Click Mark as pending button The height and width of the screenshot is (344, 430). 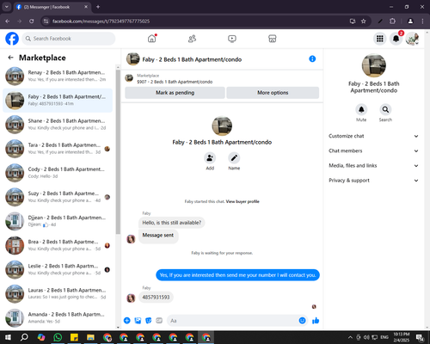tap(175, 93)
